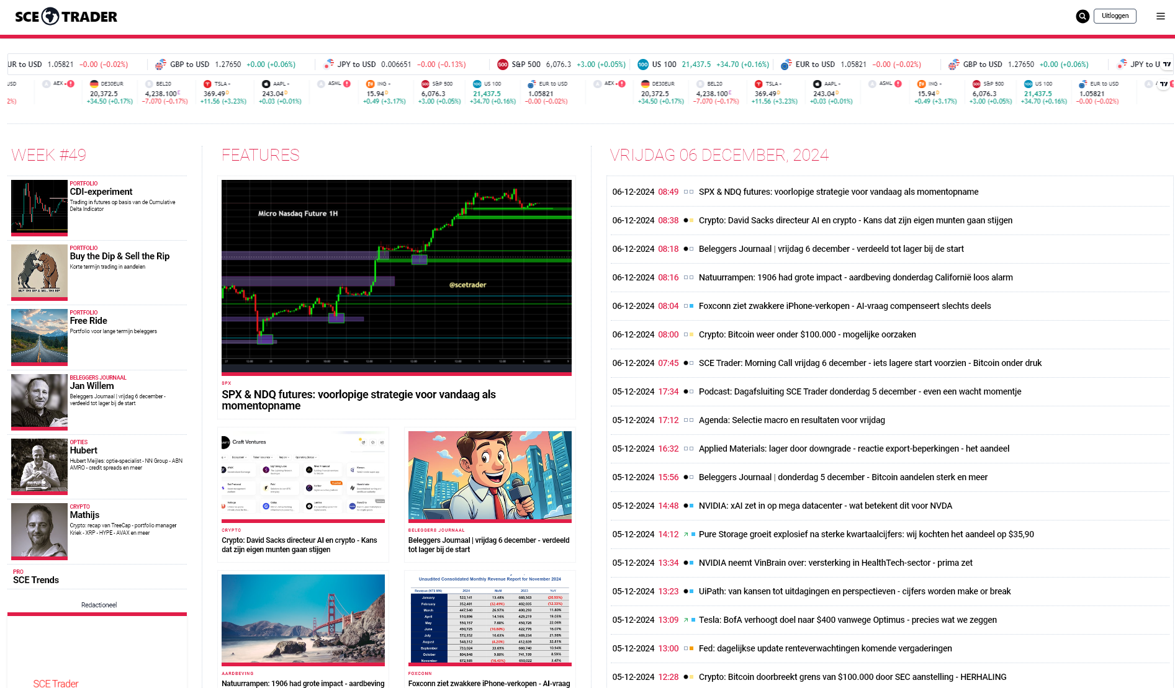Open the SCE Trader Morning Call headline
1175x688 pixels.
coord(870,363)
